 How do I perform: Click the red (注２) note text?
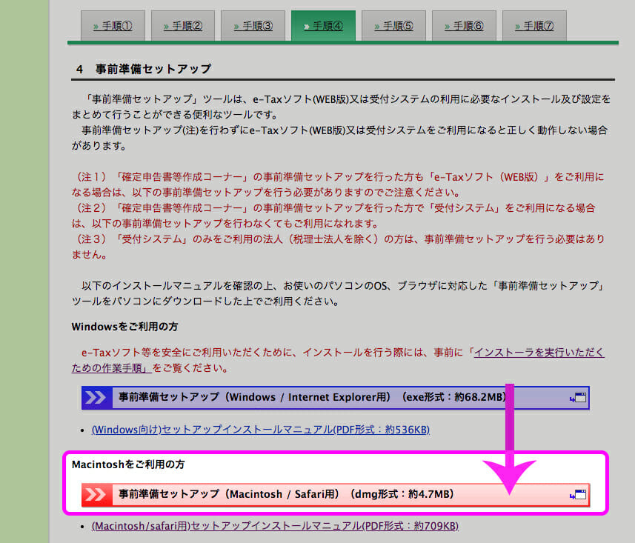[333, 216]
